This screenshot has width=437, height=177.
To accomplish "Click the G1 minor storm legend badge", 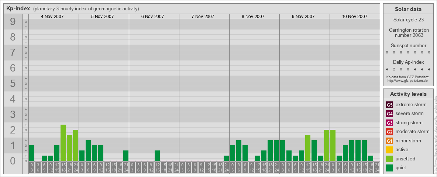I will tap(389, 141).
